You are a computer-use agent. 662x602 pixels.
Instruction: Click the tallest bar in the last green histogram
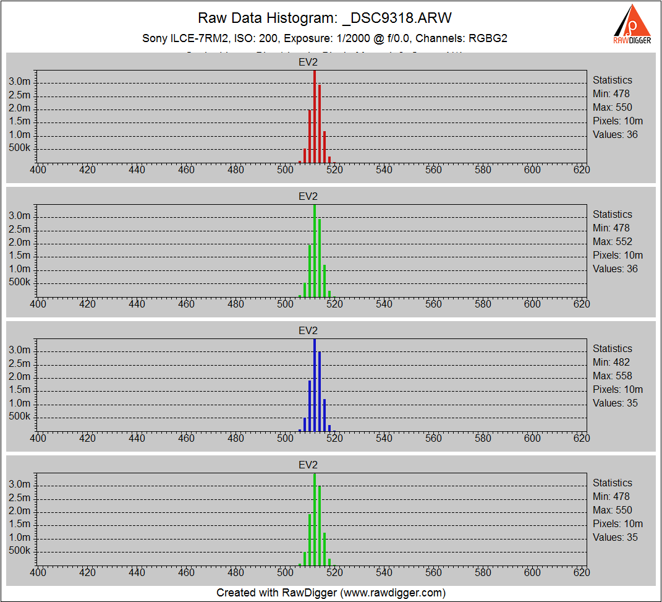pyautogui.click(x=315, y=520)
